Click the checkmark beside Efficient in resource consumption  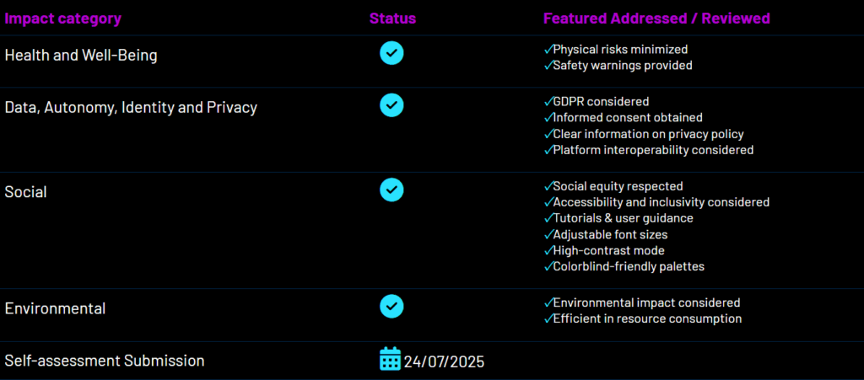coord(548,318)
